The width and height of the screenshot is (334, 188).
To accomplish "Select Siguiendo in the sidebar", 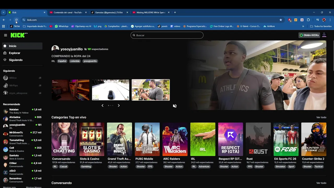I will pos(22,60).
